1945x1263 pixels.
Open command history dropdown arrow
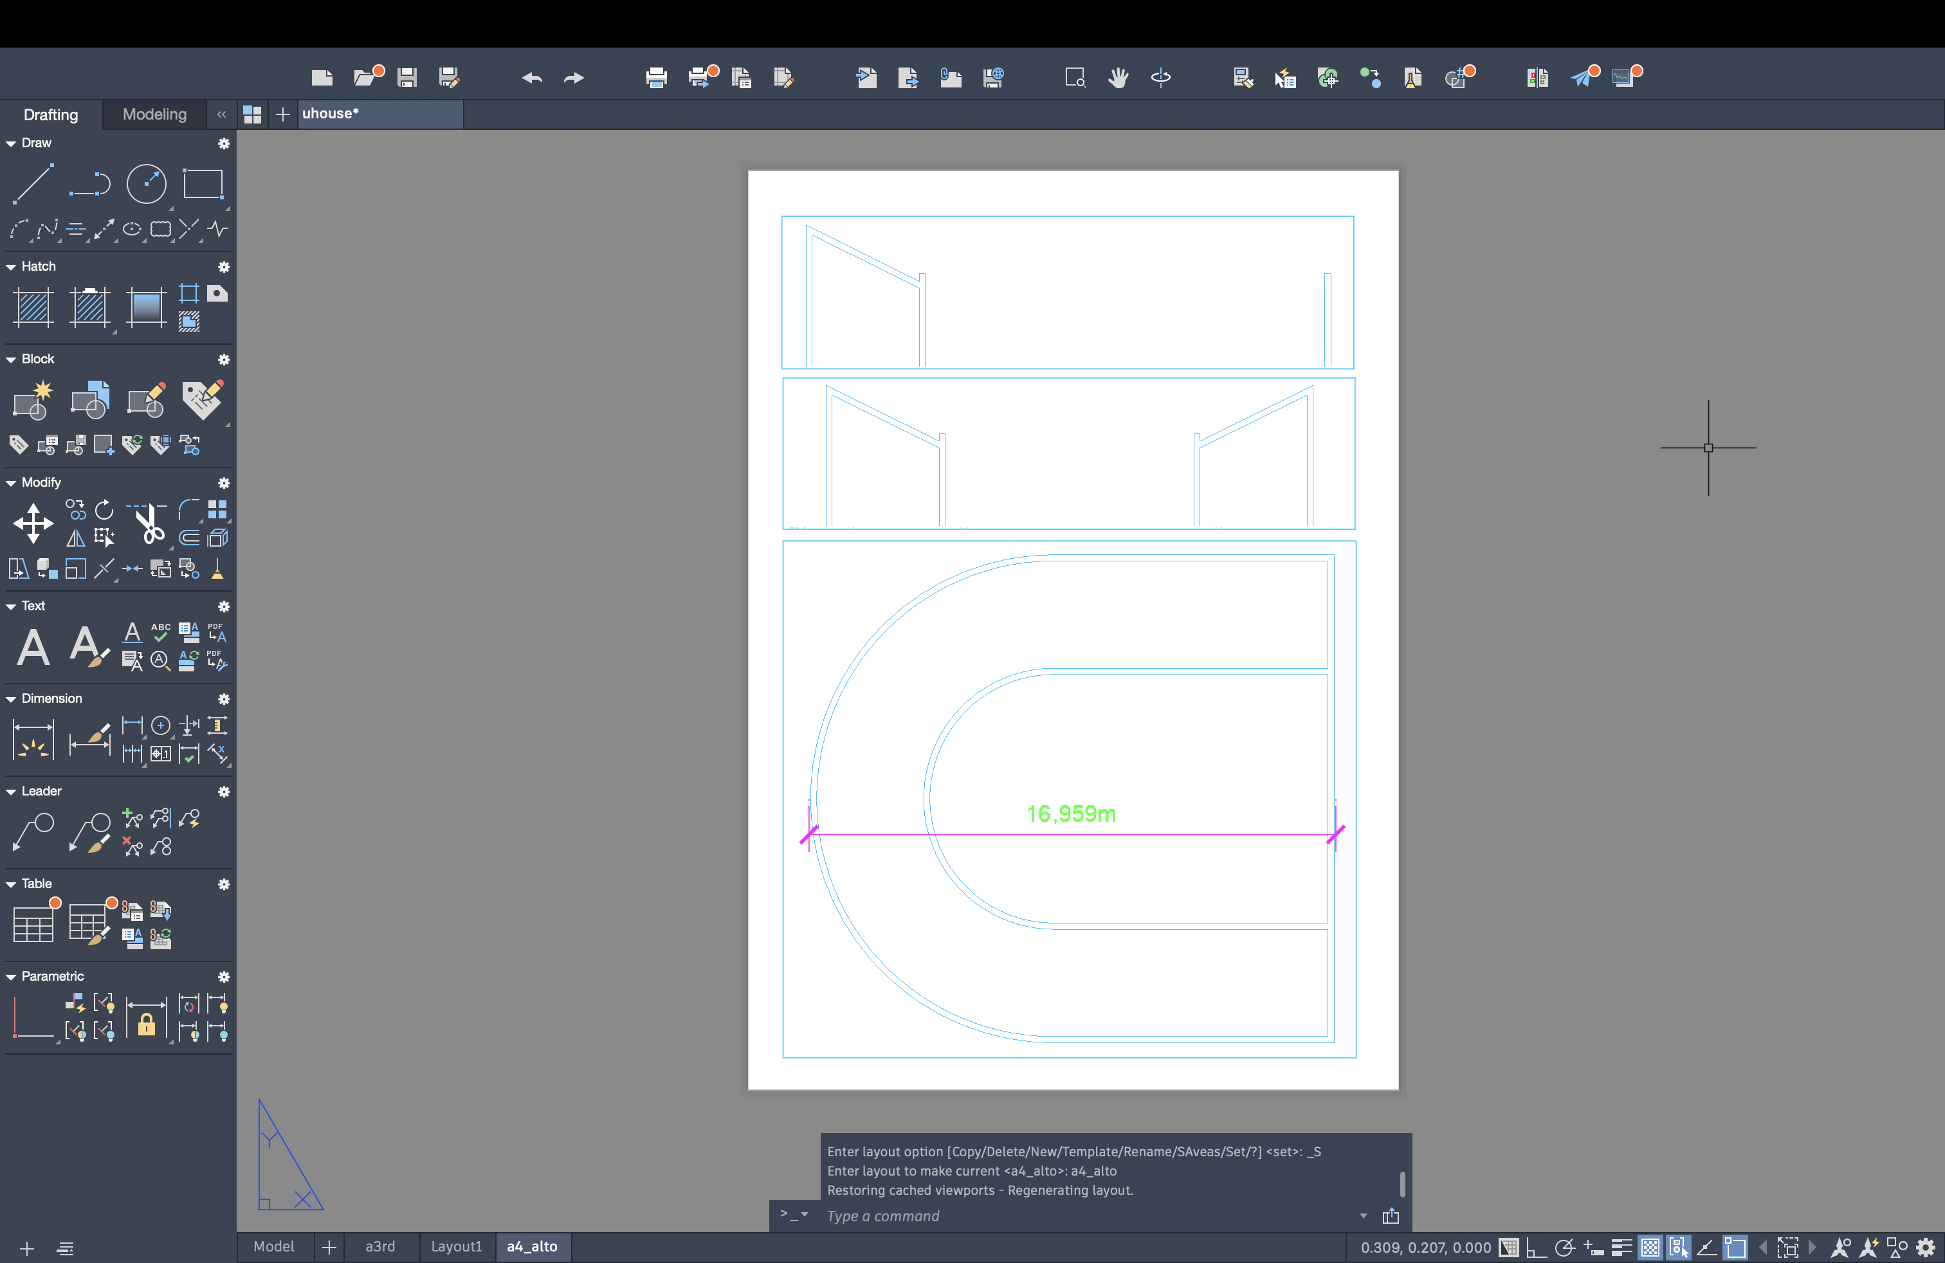(1362, 1215)
